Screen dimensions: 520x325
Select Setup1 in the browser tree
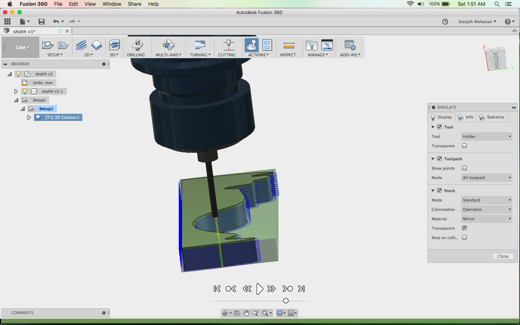46,109
